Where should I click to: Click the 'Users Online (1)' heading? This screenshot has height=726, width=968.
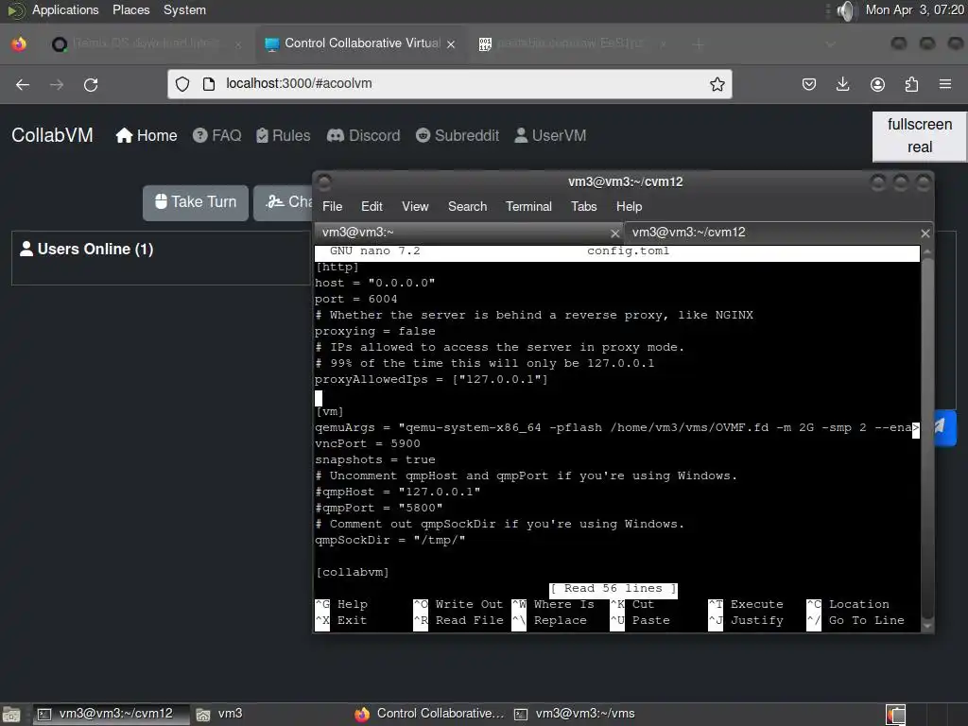87,249
